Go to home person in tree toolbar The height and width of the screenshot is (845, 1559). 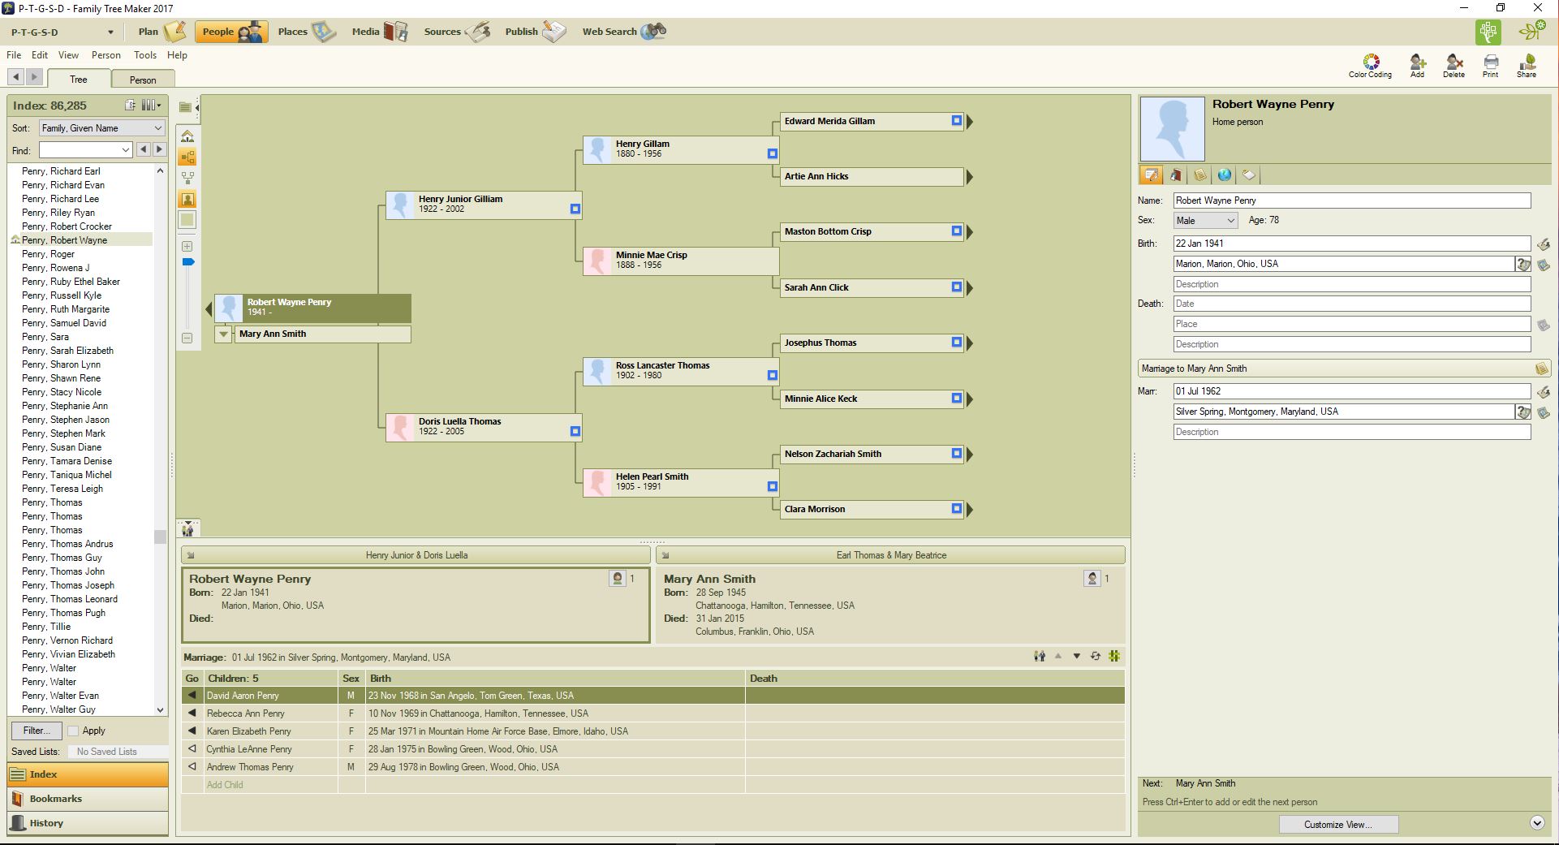tap(187, 136)
